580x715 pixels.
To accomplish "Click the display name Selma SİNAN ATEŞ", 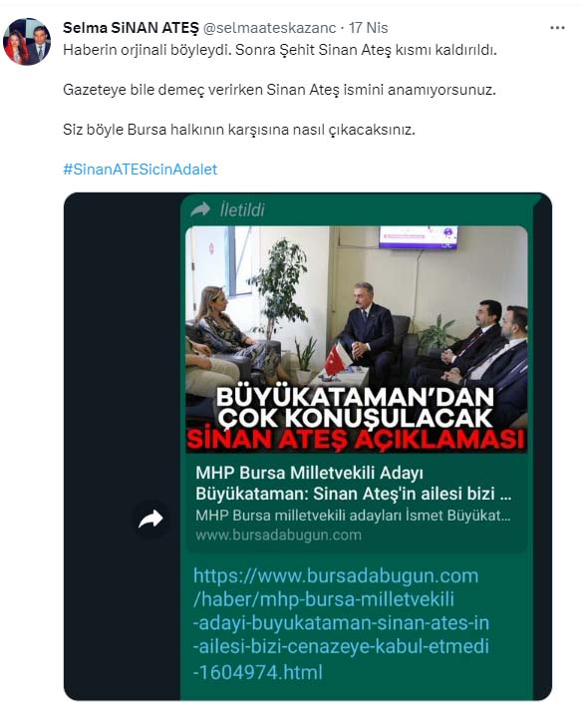I will [131, 28].
